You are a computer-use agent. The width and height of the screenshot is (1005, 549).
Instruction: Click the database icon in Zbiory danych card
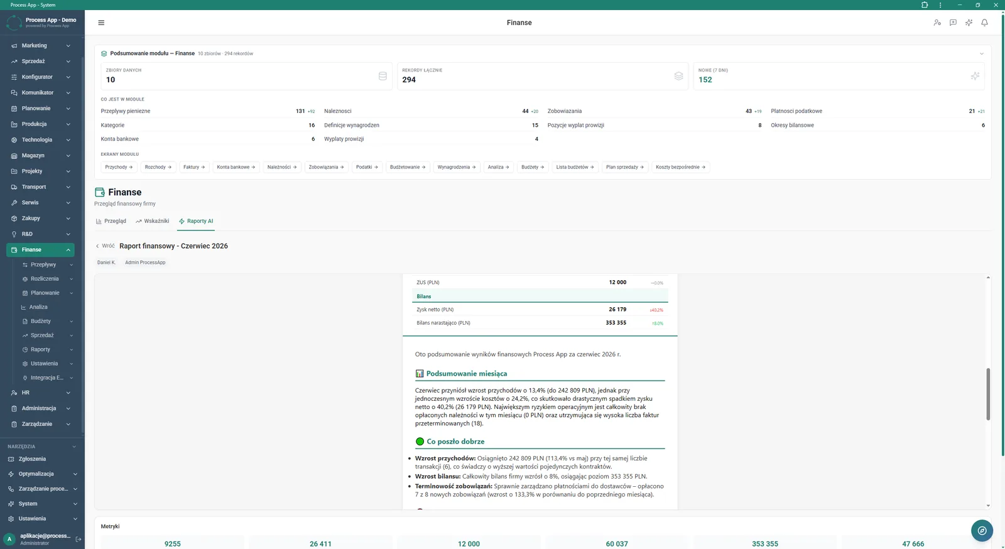pos(383,76)
